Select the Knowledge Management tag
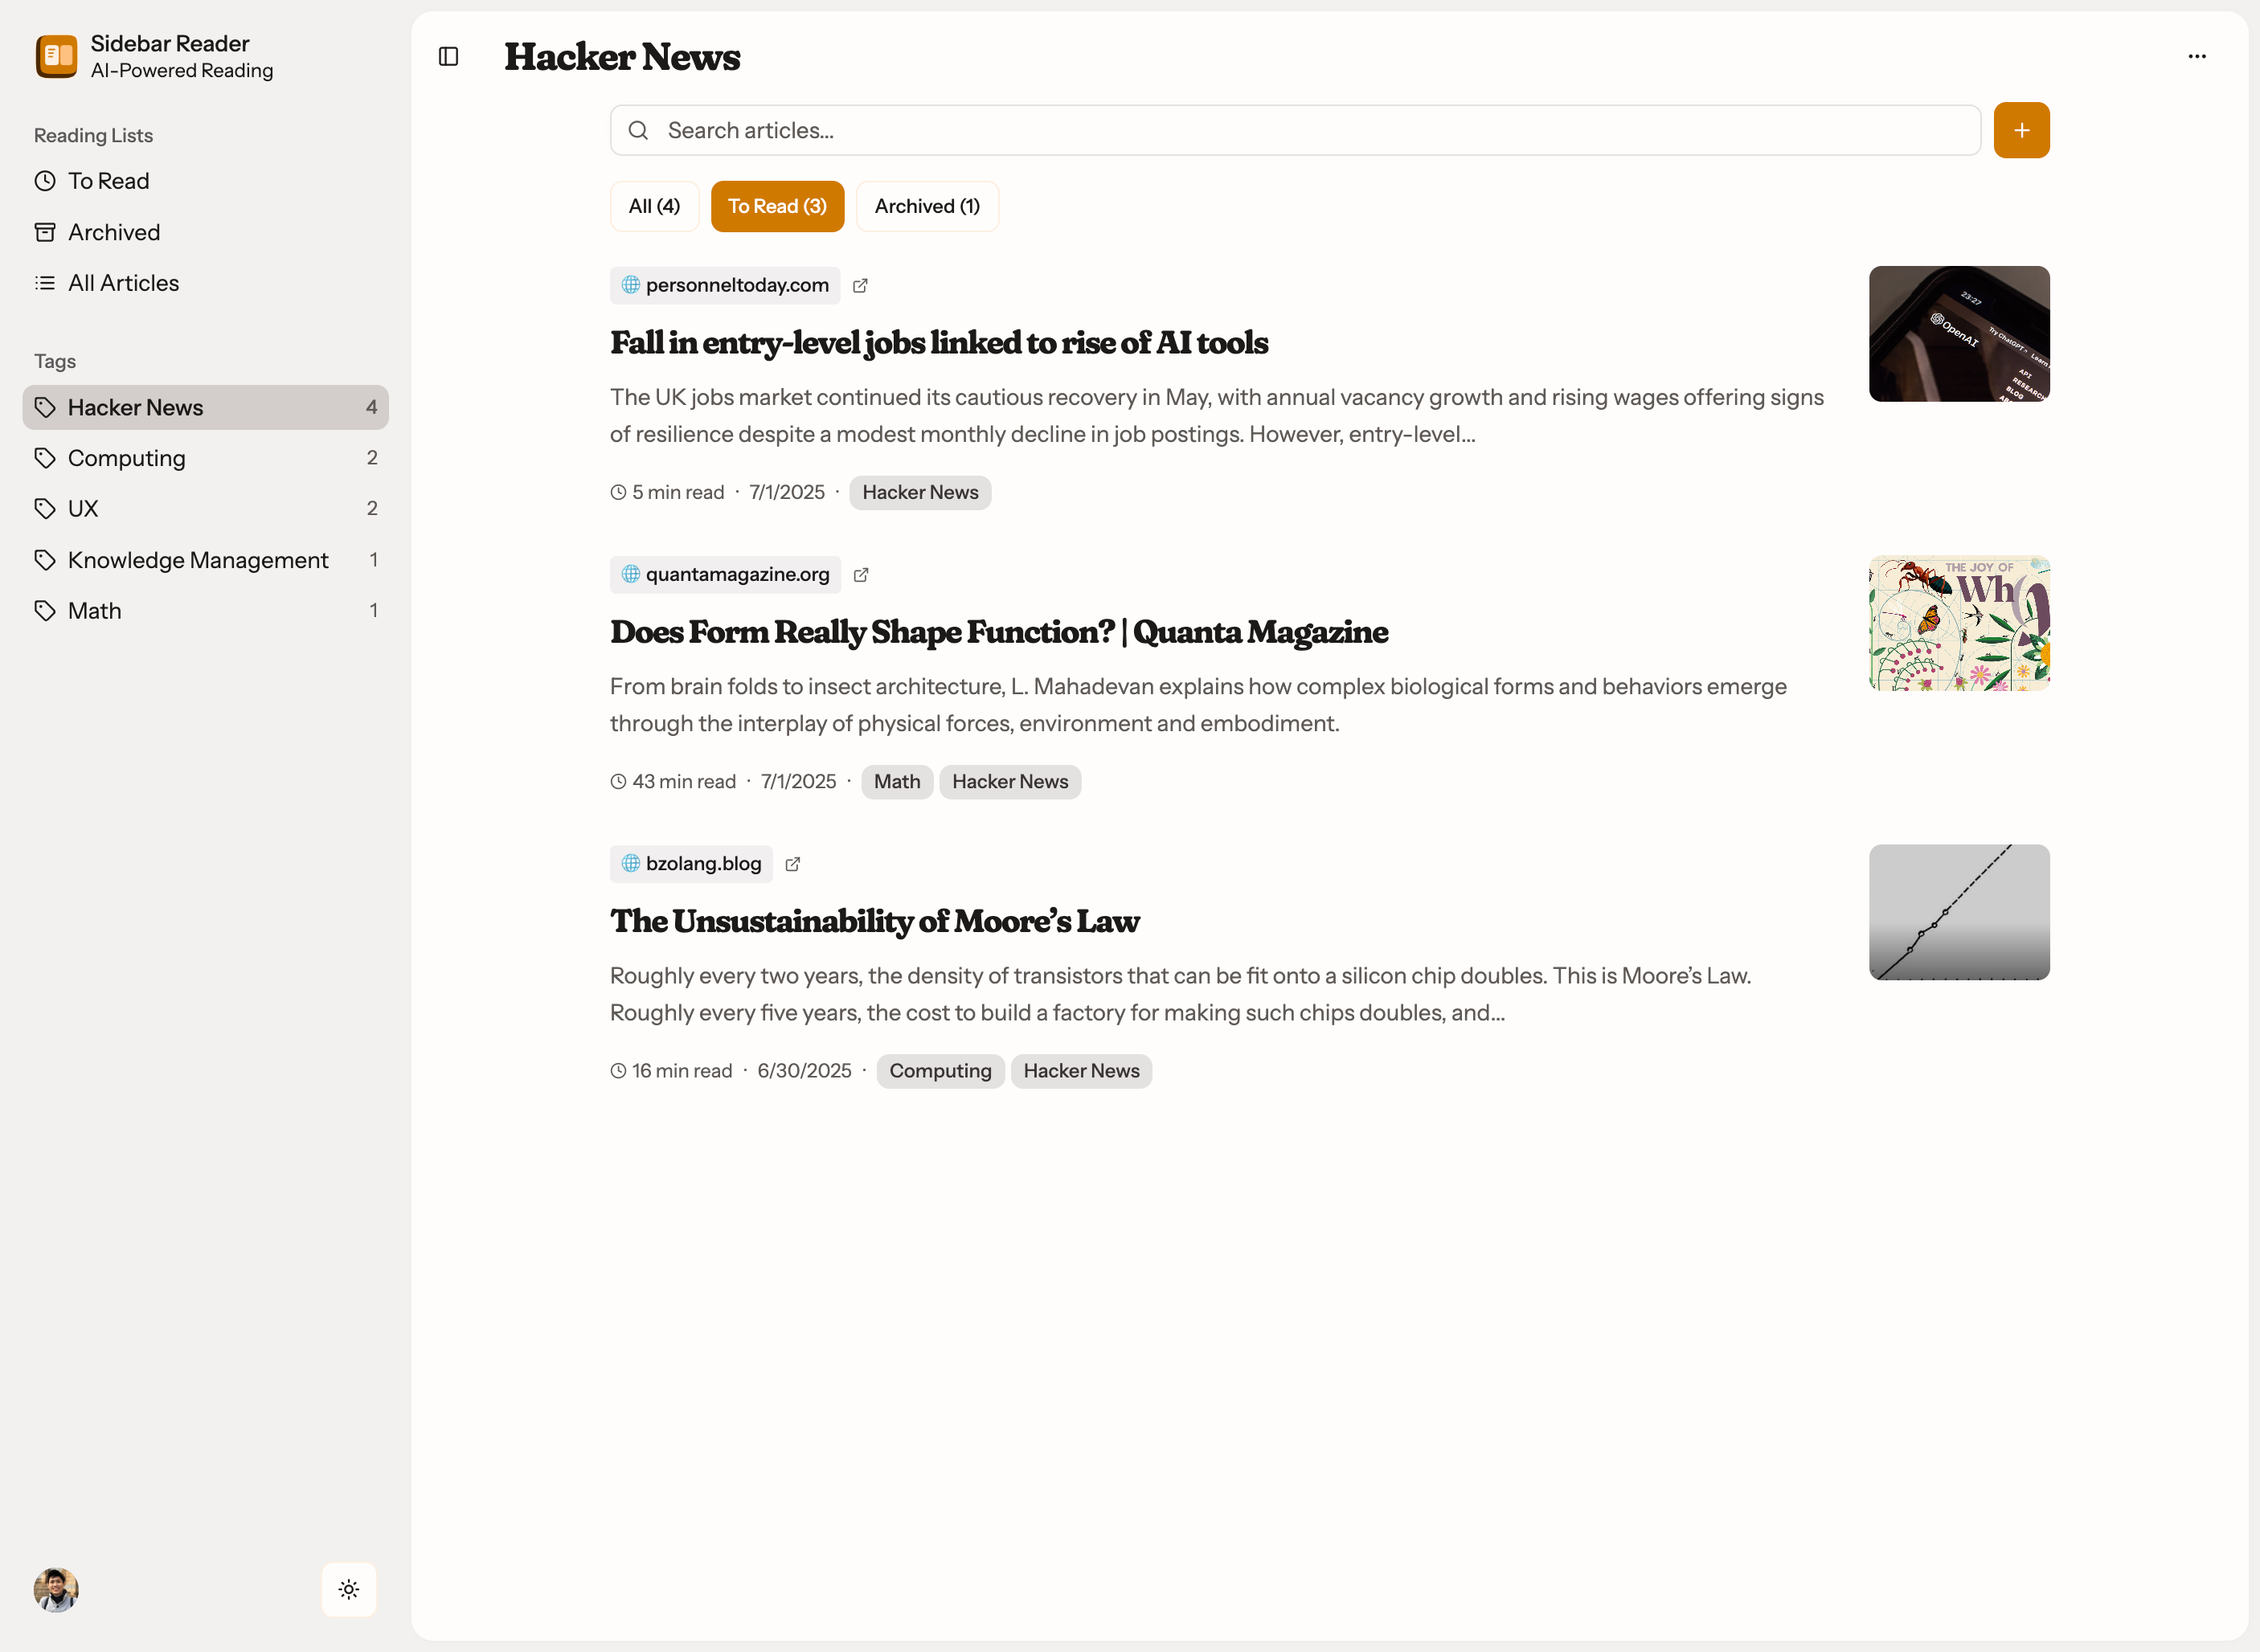This screenshot has height=1652, width=2260. (197, 560)
